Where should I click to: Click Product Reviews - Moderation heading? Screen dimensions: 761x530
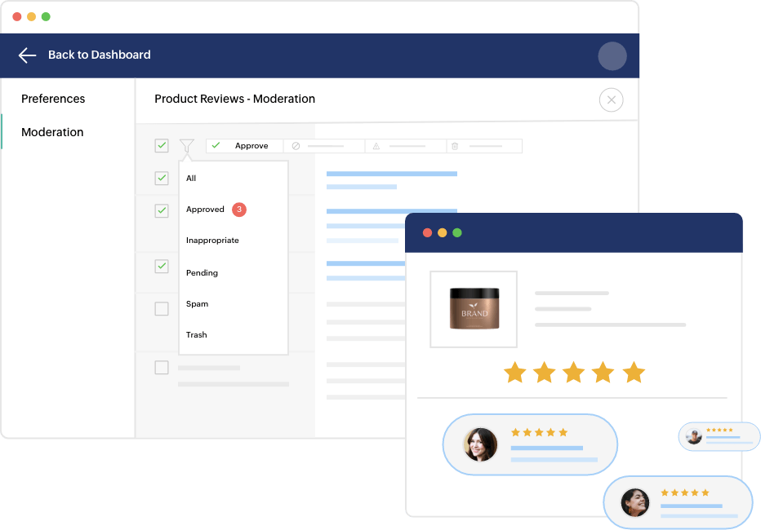coord(235,99)
